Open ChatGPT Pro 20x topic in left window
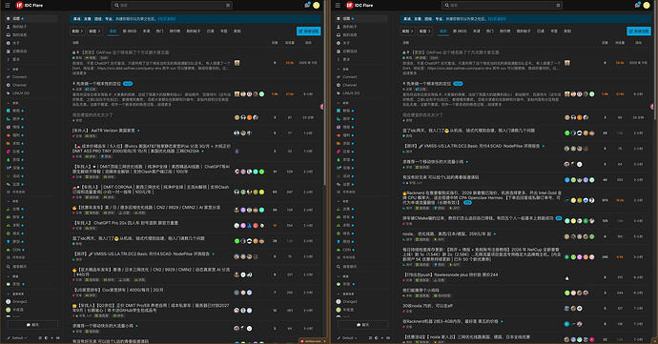 click(126, 223)
